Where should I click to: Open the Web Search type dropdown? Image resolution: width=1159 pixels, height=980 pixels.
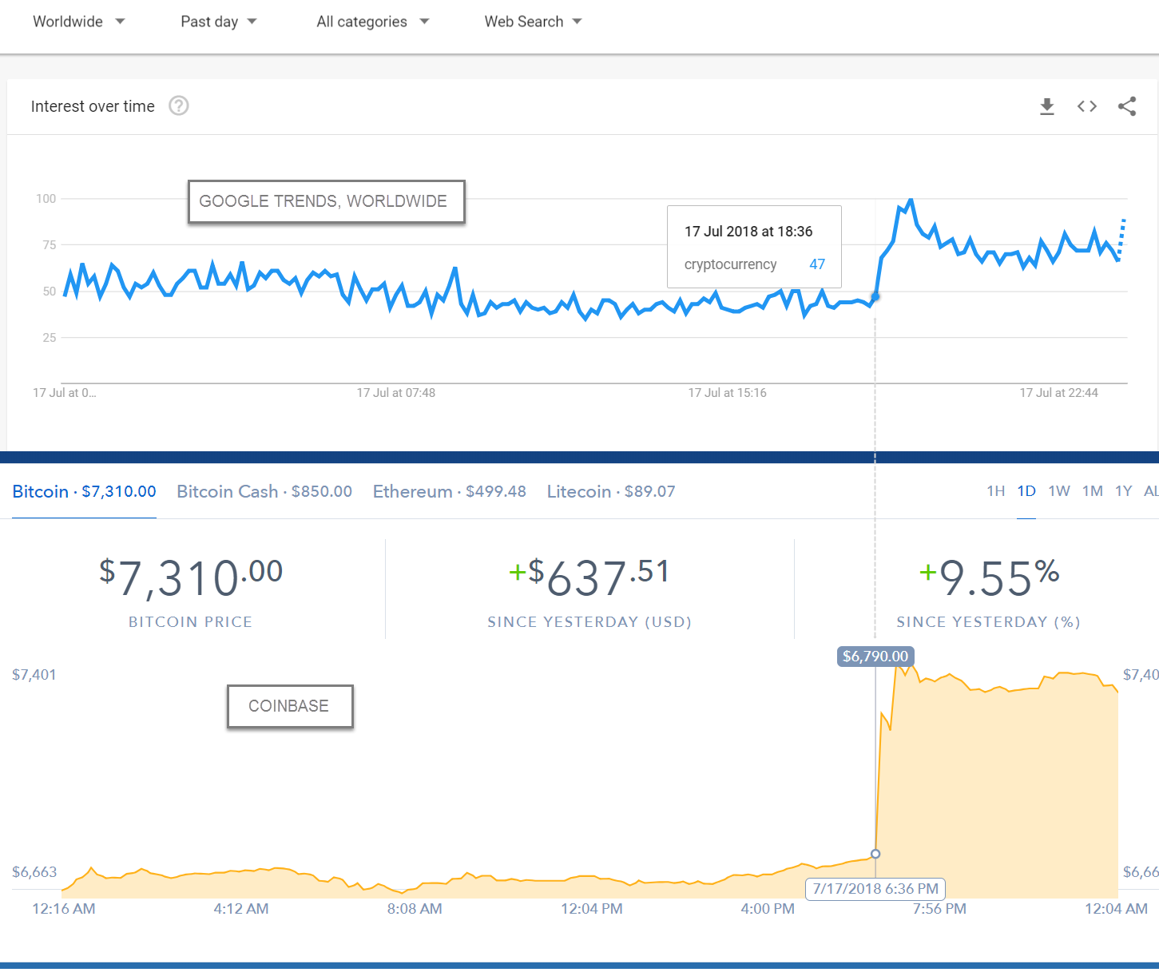coord(534,22)
